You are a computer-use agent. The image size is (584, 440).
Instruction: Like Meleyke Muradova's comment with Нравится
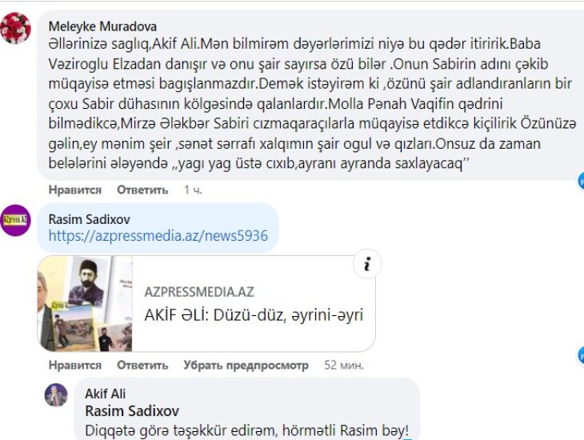pyautogui.click(x=75, y=190)
